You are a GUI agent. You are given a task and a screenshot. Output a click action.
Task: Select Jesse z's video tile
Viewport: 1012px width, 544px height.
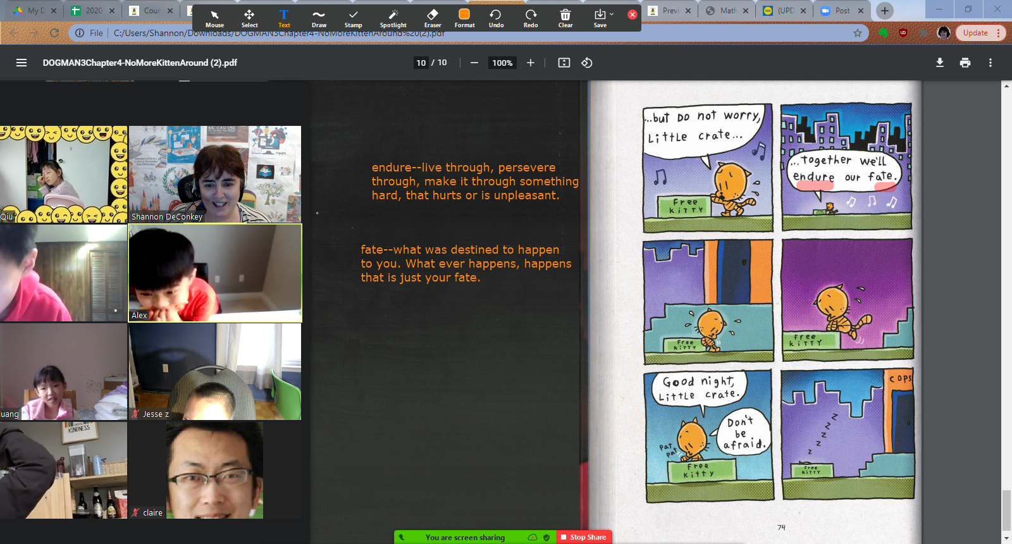(x=215, y=372)
